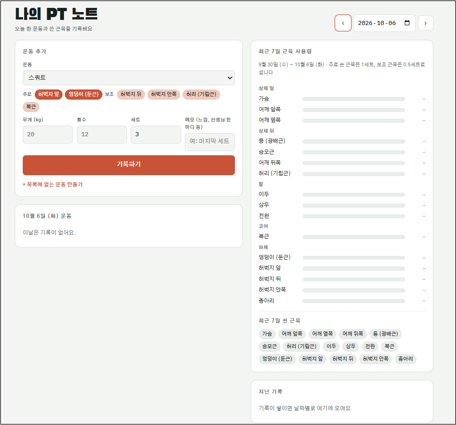
Task: Click the 메모 input field
Action: pos(209,142)
